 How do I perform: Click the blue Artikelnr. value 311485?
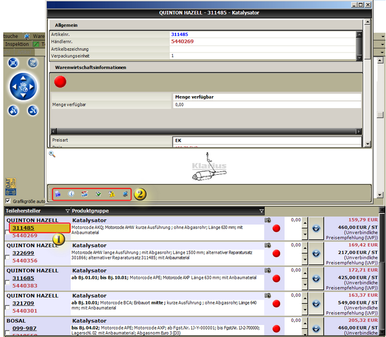point(180,34)
